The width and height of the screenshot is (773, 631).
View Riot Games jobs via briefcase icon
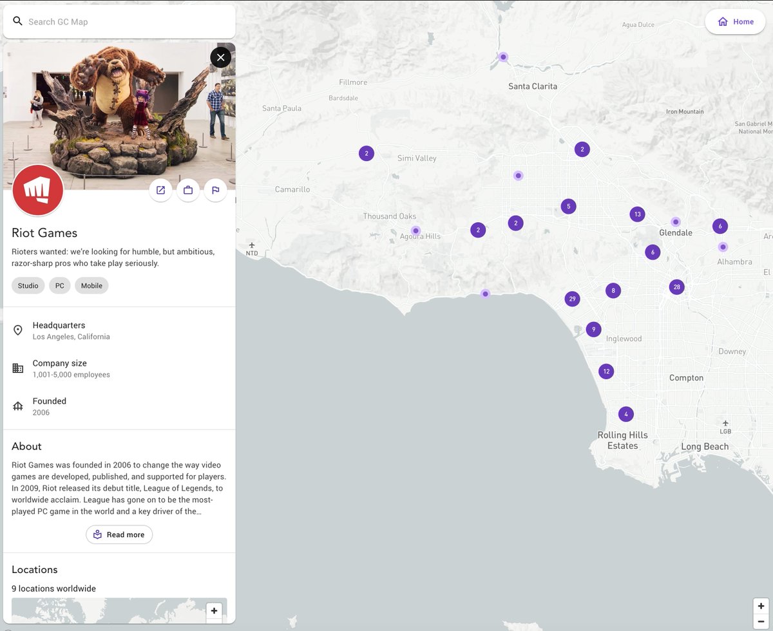(x=188, y=190)
